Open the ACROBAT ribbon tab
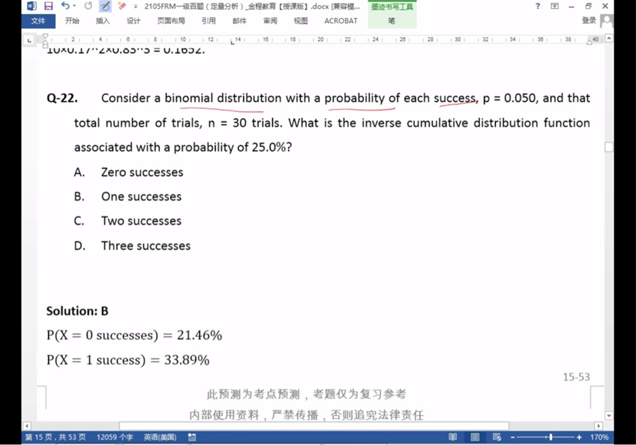 [341, 21]
